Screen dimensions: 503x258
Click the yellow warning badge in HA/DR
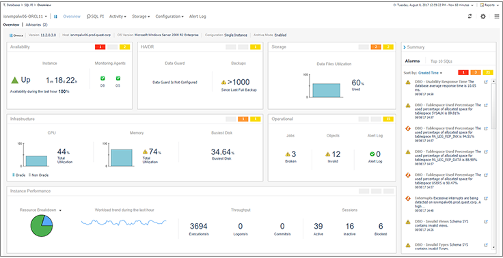pos(256,47)
